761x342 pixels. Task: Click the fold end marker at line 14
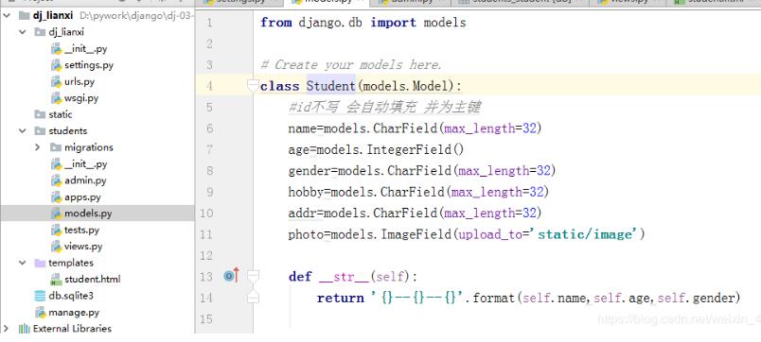pyautogui.click(x=253, y=298)
